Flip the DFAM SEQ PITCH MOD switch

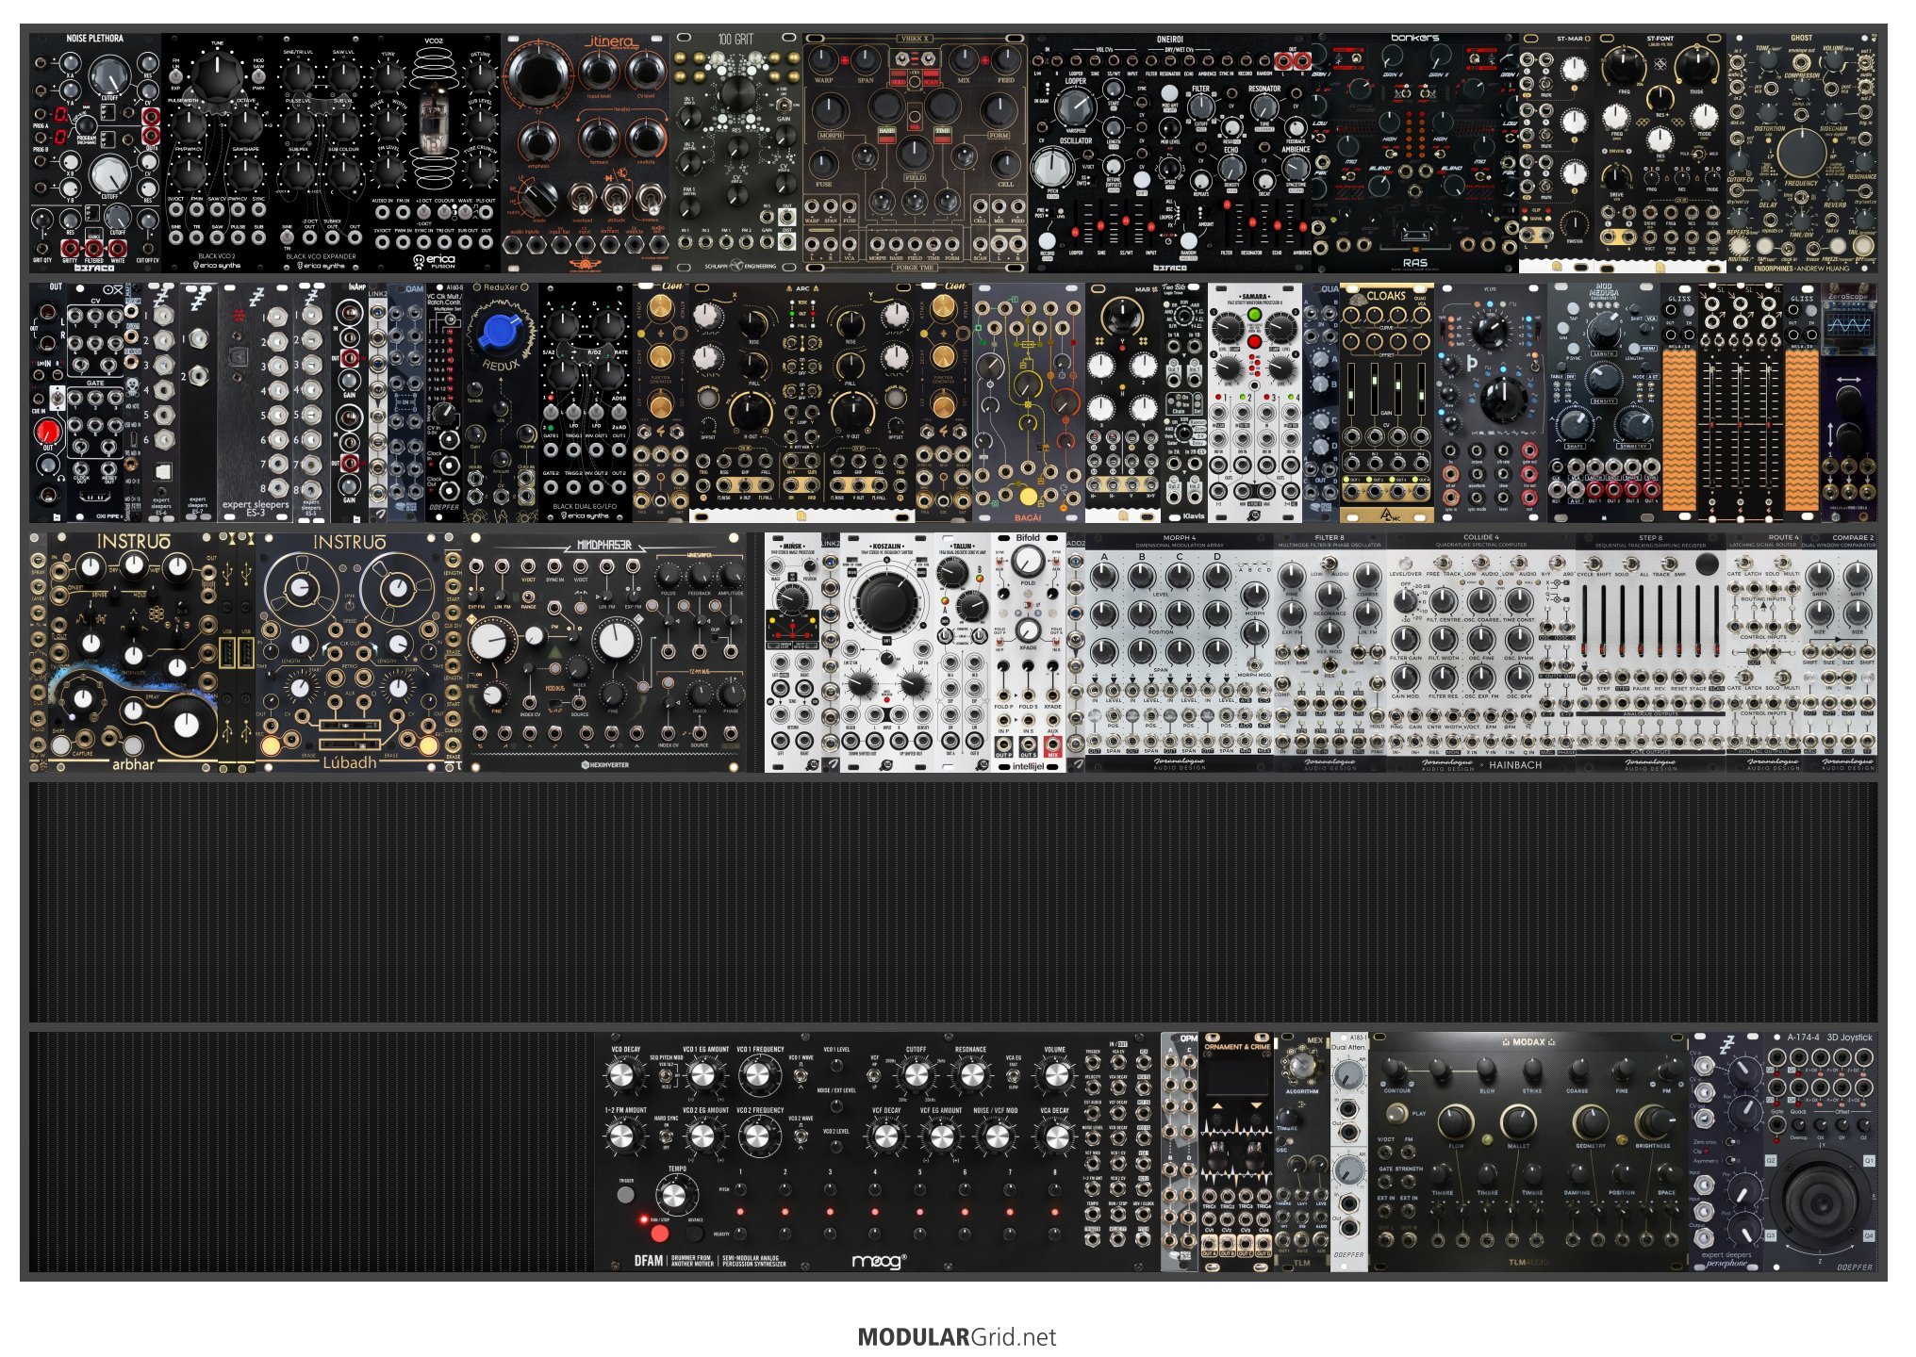[666, 1075]
